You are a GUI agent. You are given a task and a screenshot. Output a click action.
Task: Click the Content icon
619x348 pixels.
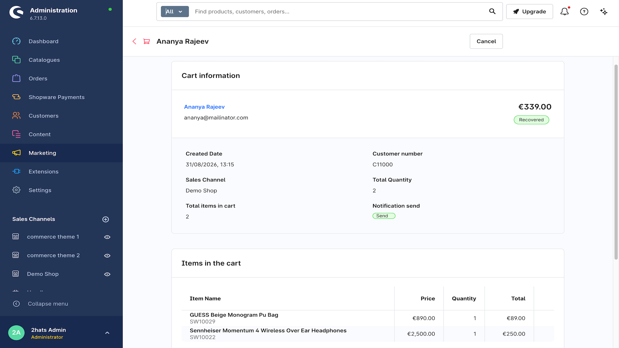pyautogui.click(x=16, y=134)
